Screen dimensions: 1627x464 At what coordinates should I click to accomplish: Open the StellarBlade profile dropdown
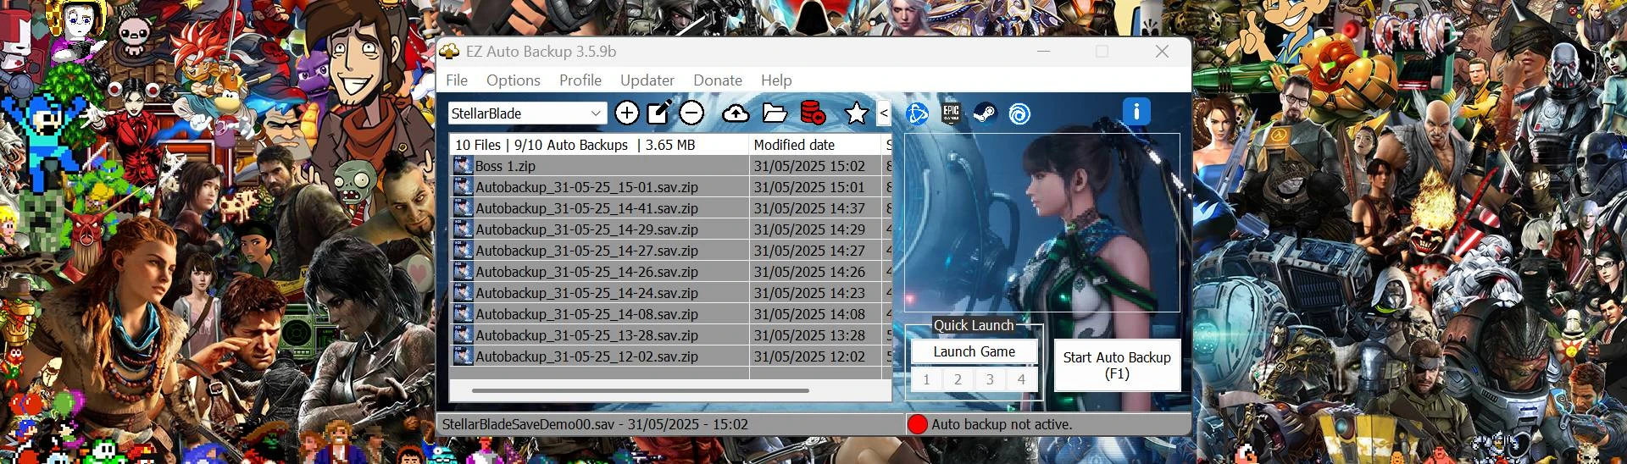(527, 113)
